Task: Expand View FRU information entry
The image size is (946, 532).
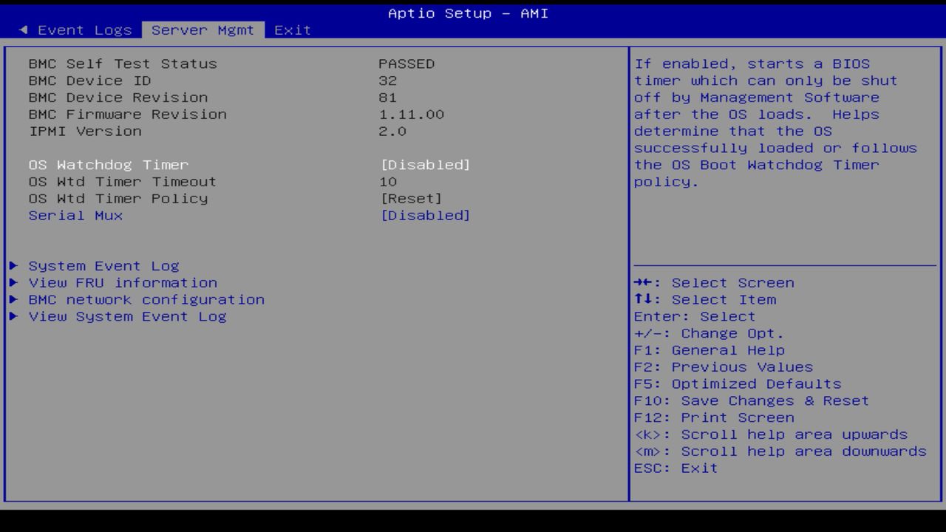Action: coord(123,282)
